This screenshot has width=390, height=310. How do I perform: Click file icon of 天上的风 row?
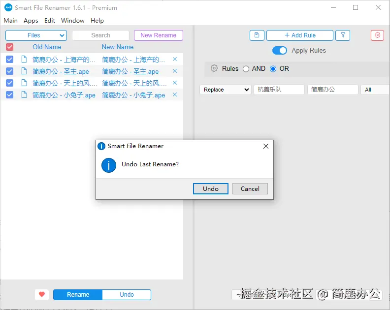tap(24, 83)
